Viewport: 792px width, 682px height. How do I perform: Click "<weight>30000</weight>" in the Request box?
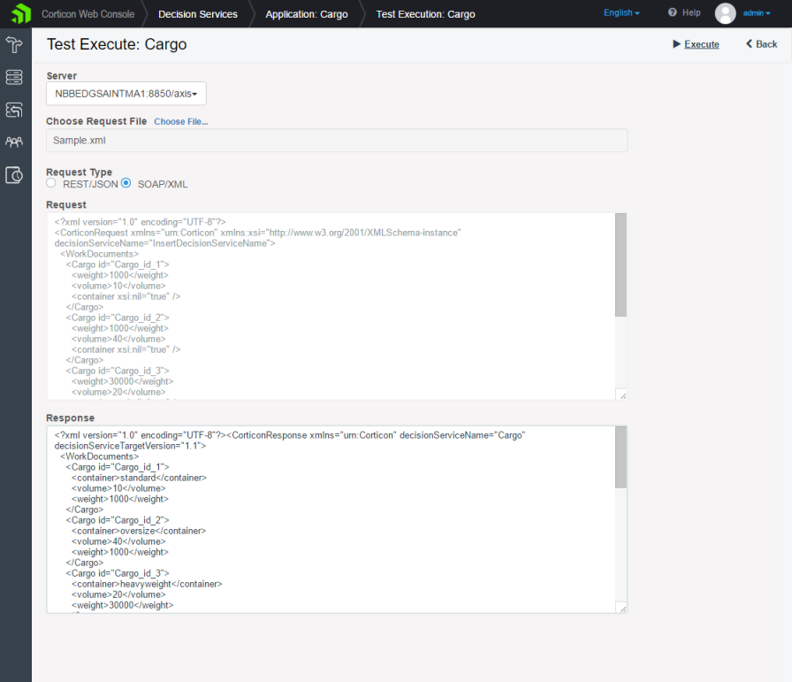[122, 381]
